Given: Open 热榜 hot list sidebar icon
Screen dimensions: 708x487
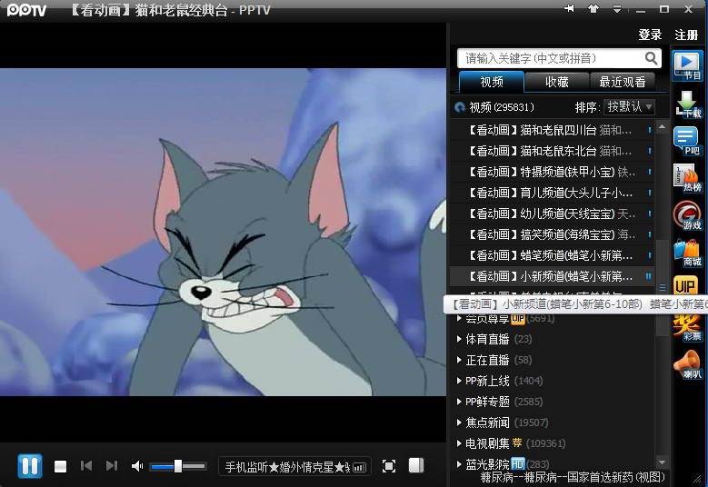Looking at the screenshot, I should point(688,179).
